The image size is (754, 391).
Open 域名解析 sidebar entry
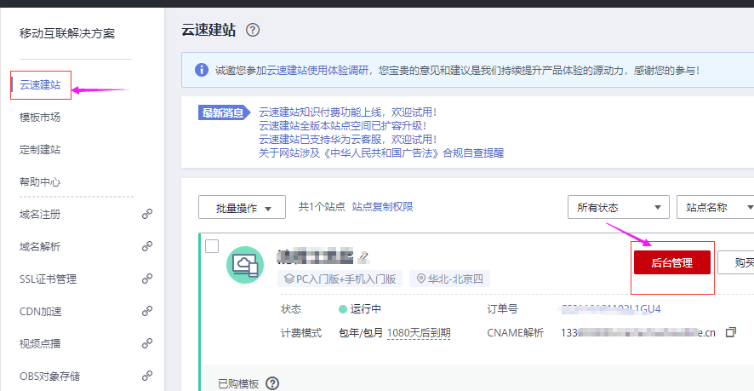[40, 246]
